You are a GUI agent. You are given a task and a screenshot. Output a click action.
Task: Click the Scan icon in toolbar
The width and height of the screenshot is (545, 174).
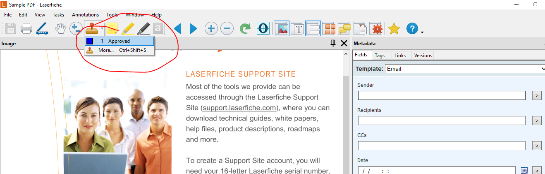(42, 29)
